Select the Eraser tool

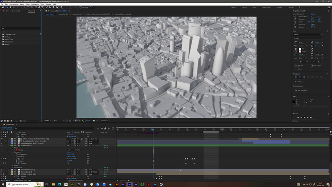53,7
